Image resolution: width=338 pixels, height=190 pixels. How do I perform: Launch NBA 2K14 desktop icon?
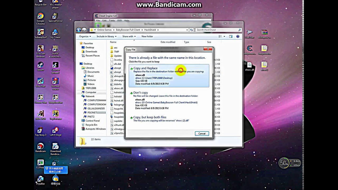(x=40, y=115)
